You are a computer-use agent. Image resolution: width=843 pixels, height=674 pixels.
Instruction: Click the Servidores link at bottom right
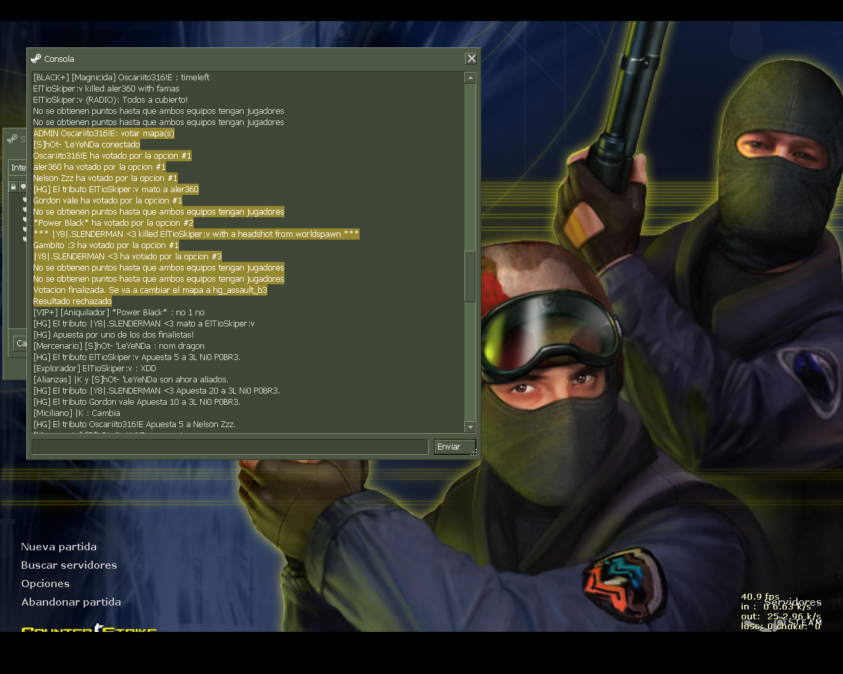793,602
